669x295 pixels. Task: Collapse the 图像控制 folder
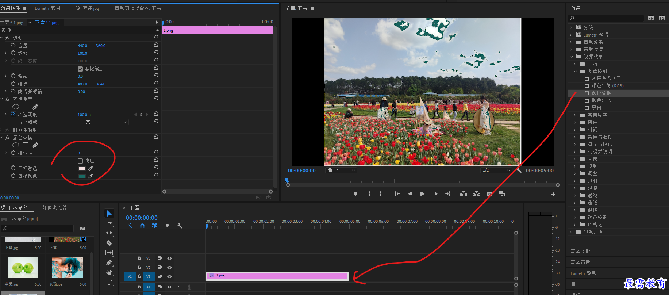[575, 71]
